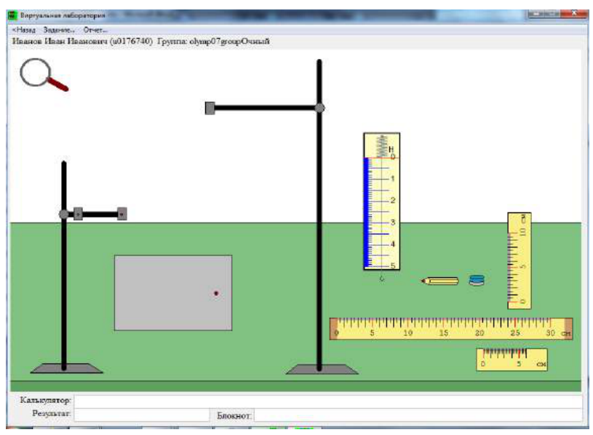Click the vertical 10 cm ruler
The width and height of the screenshot is (593, 435).
[x=520, y=260]
